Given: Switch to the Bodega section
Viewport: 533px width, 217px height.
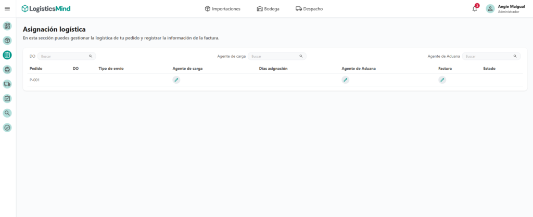Looking at the screenshot, I should [268, 8].
